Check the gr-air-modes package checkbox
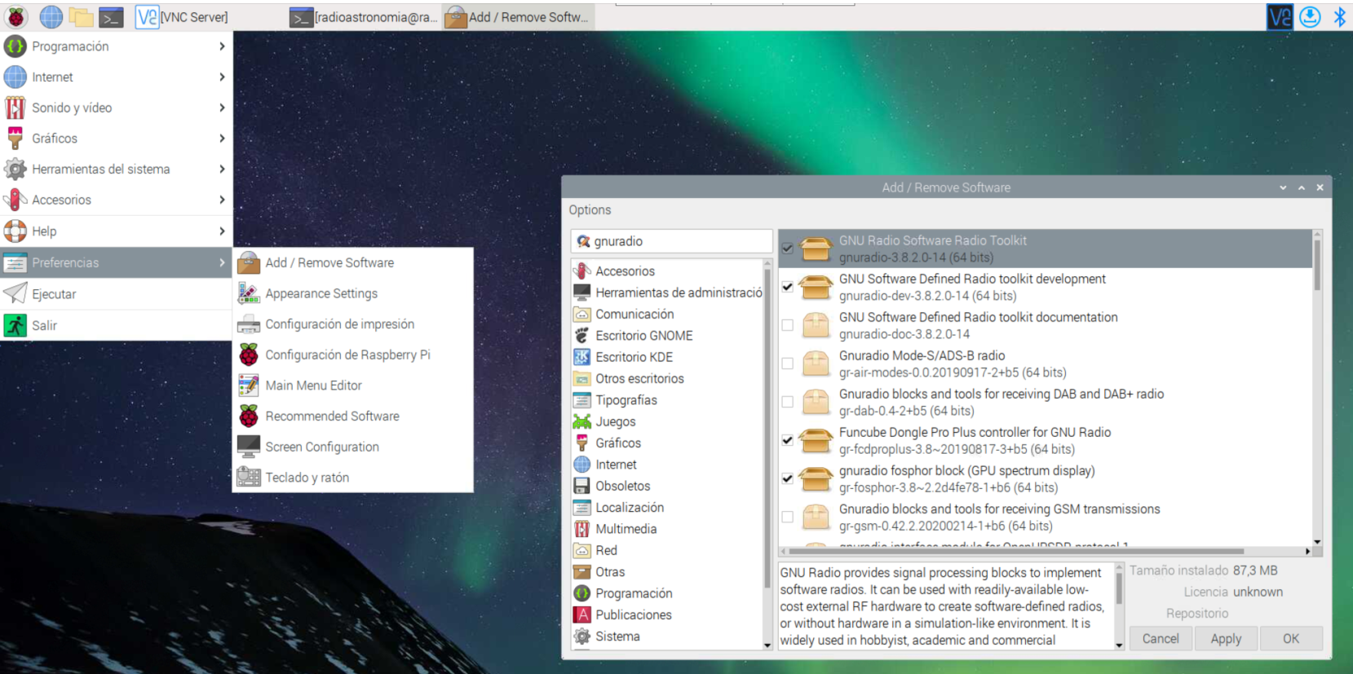Viewport: 1353px width, 674px height. [787, 363]
